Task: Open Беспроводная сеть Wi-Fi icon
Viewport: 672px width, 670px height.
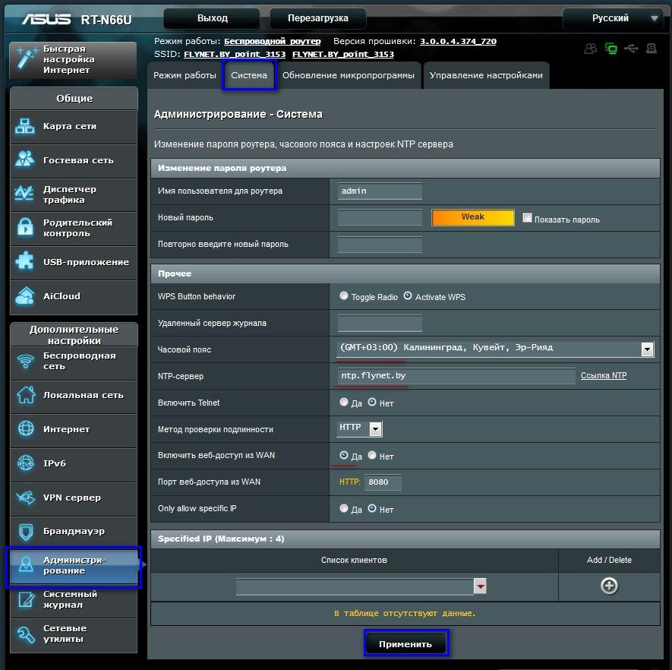Action: point(25,361)
